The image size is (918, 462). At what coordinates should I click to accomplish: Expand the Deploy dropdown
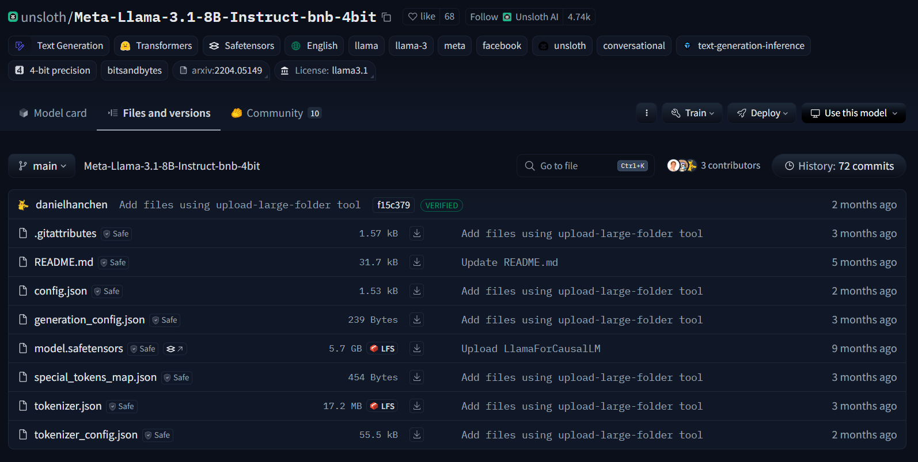[762, 113]
